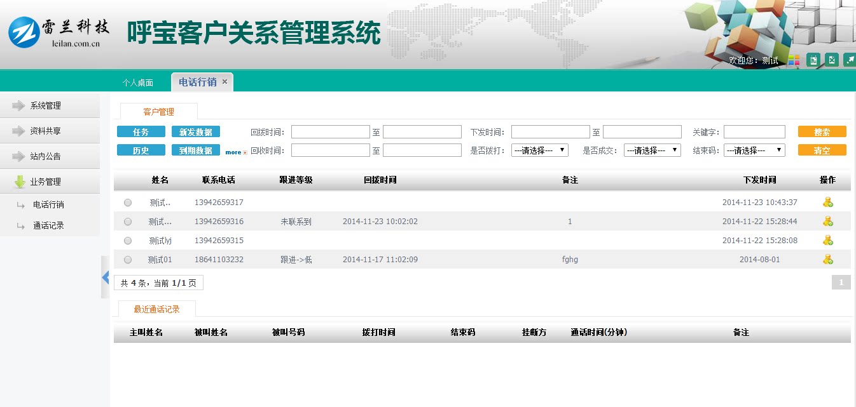Select radio button for row 13942659315
Viewport: 856px width, 407px height.
(128, 241)
